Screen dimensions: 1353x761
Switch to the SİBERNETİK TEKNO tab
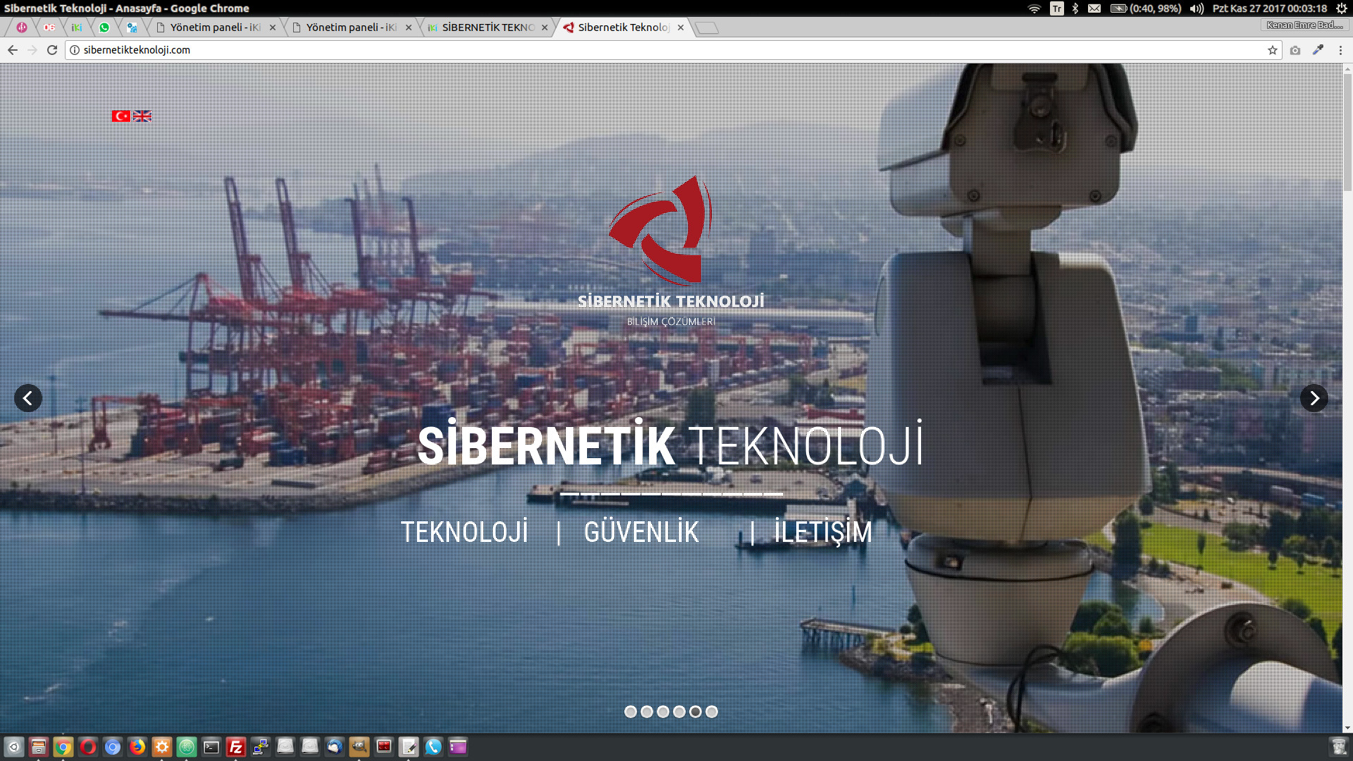click(487, 27)
